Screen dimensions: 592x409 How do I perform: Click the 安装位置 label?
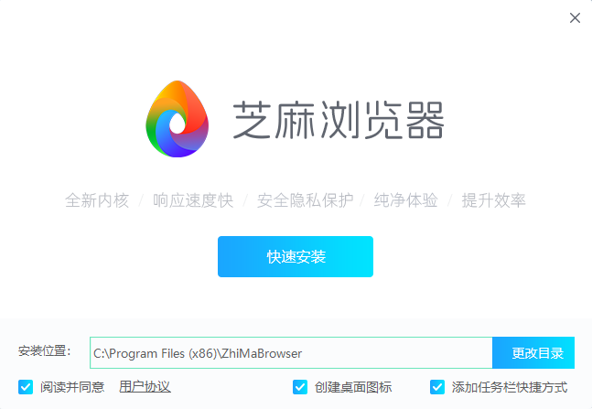(44, 350)
